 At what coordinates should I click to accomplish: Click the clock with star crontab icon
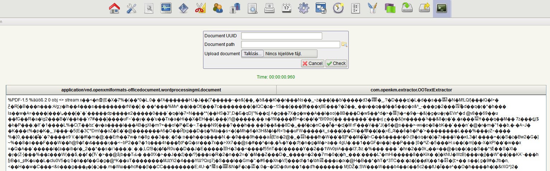coord(338,8)
